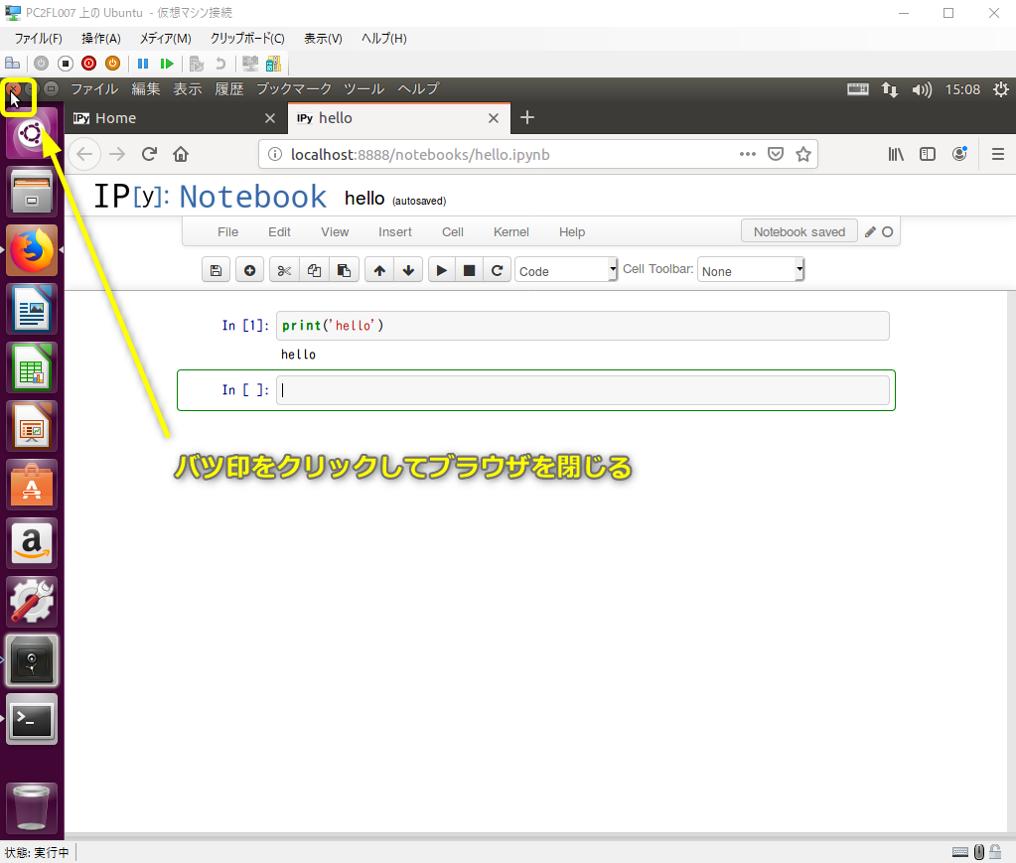Expand the Cell Toolbar dropdown

click(750, 270)
